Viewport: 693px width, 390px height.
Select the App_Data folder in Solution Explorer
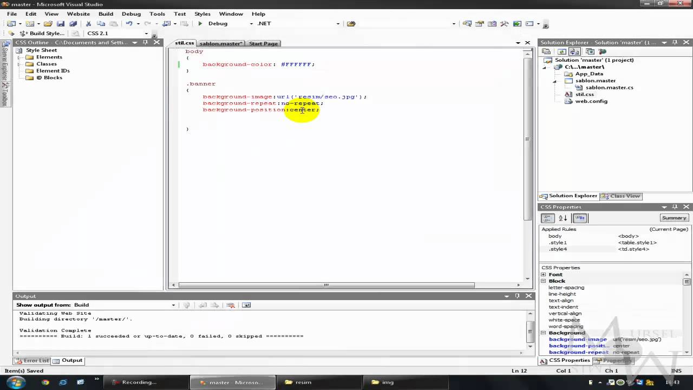pos(589,74)
